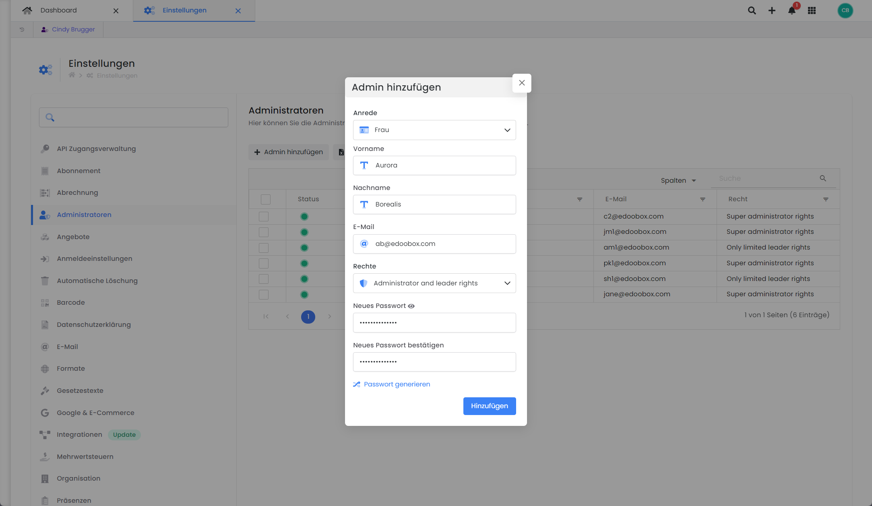
Task: Click the API Zugangsverwaltung key icon
Action: [x=45, y=149]
